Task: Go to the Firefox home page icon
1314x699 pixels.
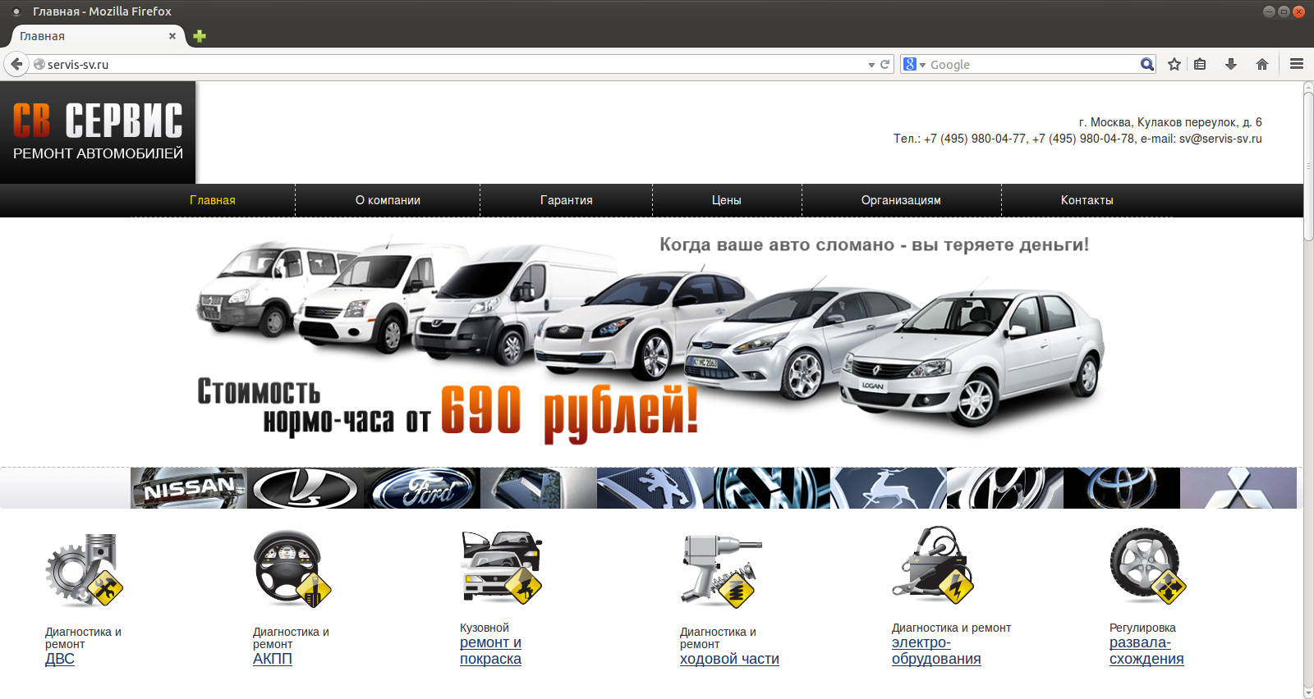Action: coord(1262,64)
